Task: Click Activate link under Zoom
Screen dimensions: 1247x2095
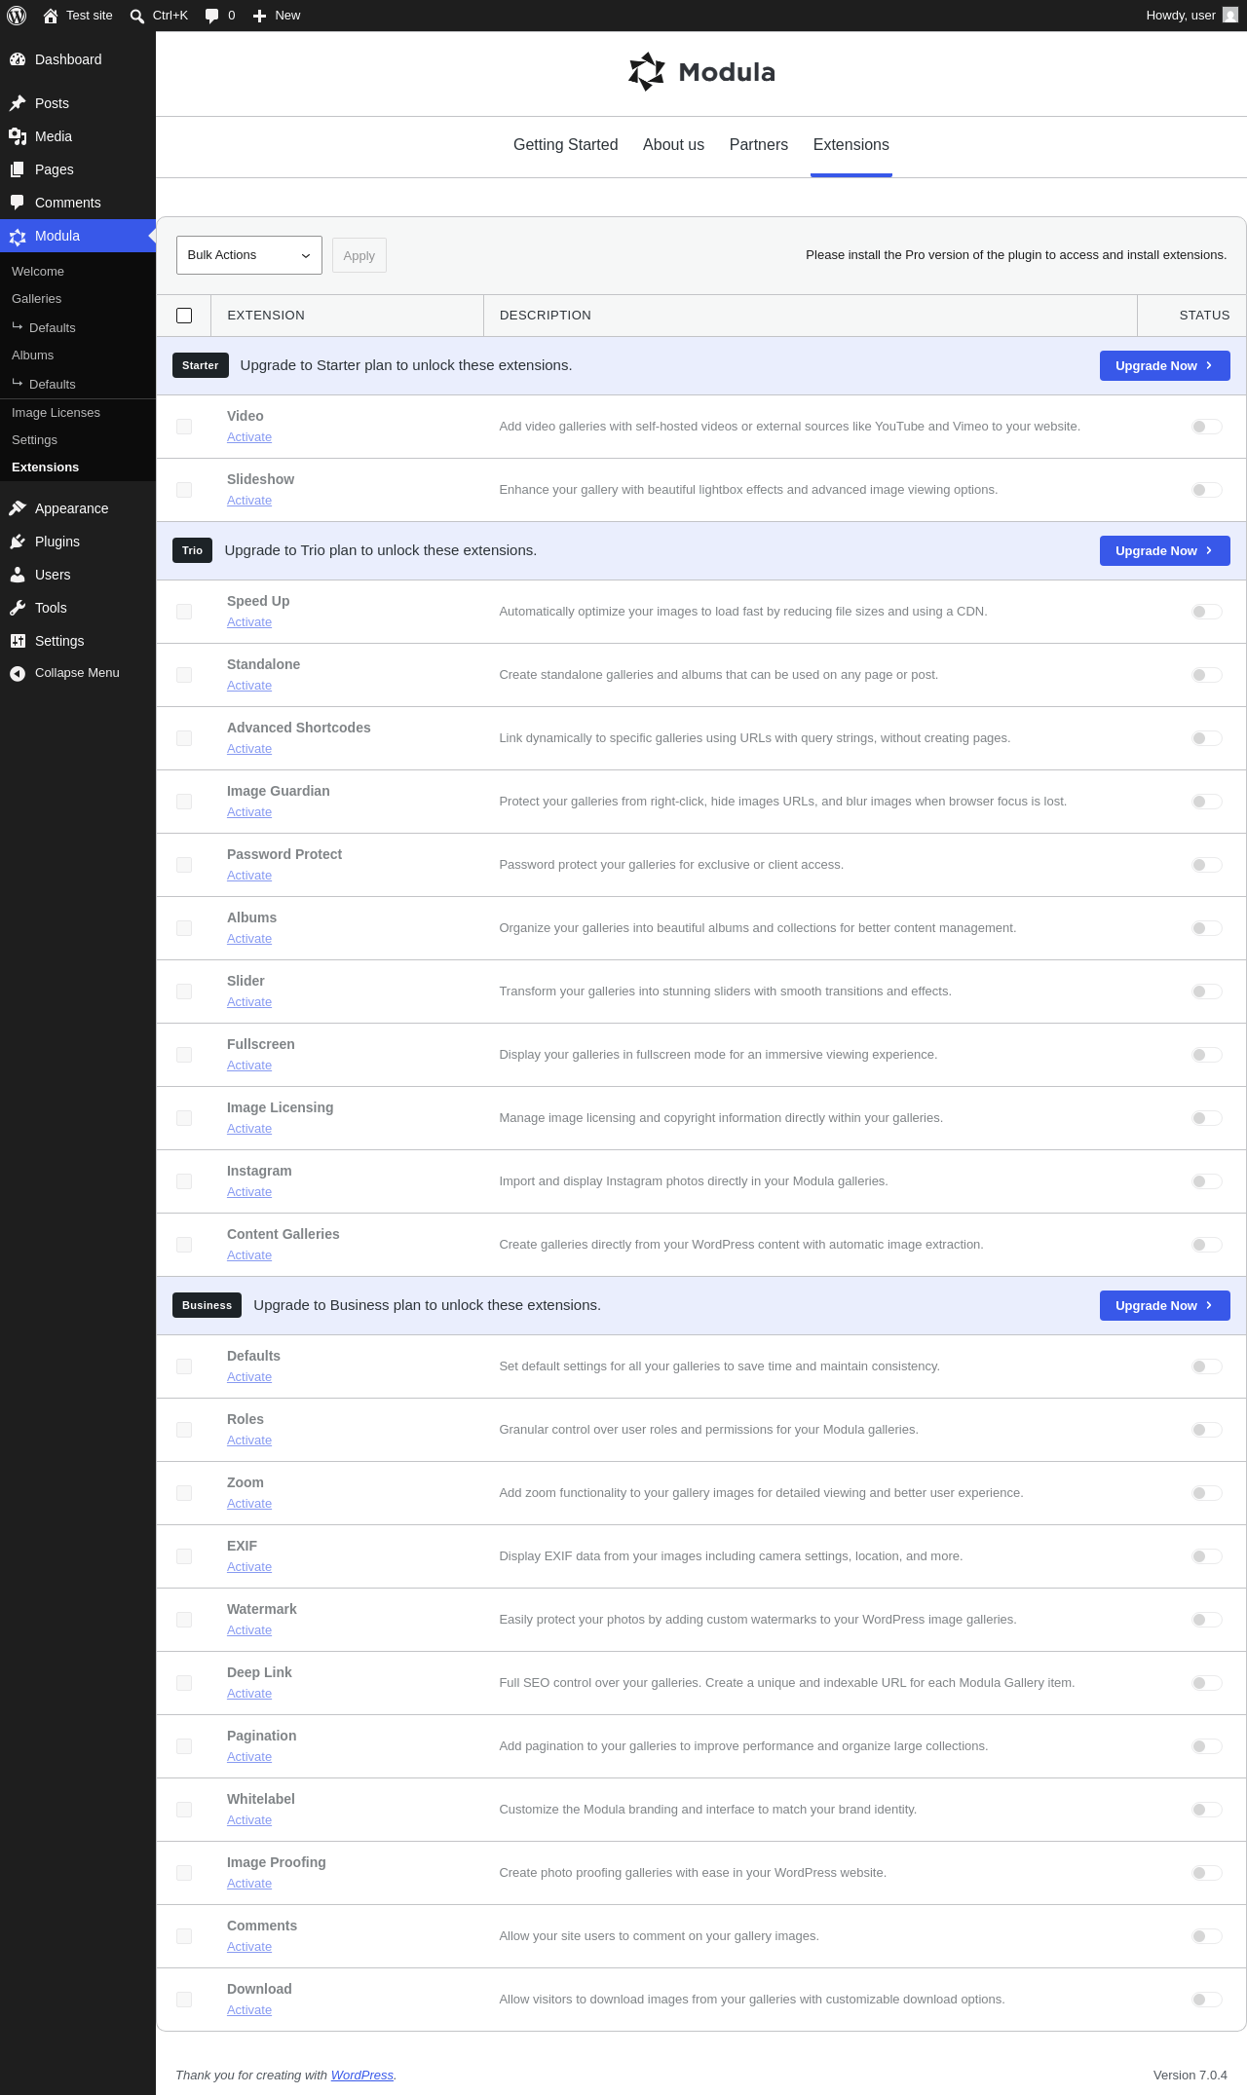Action: point(249,1504)
